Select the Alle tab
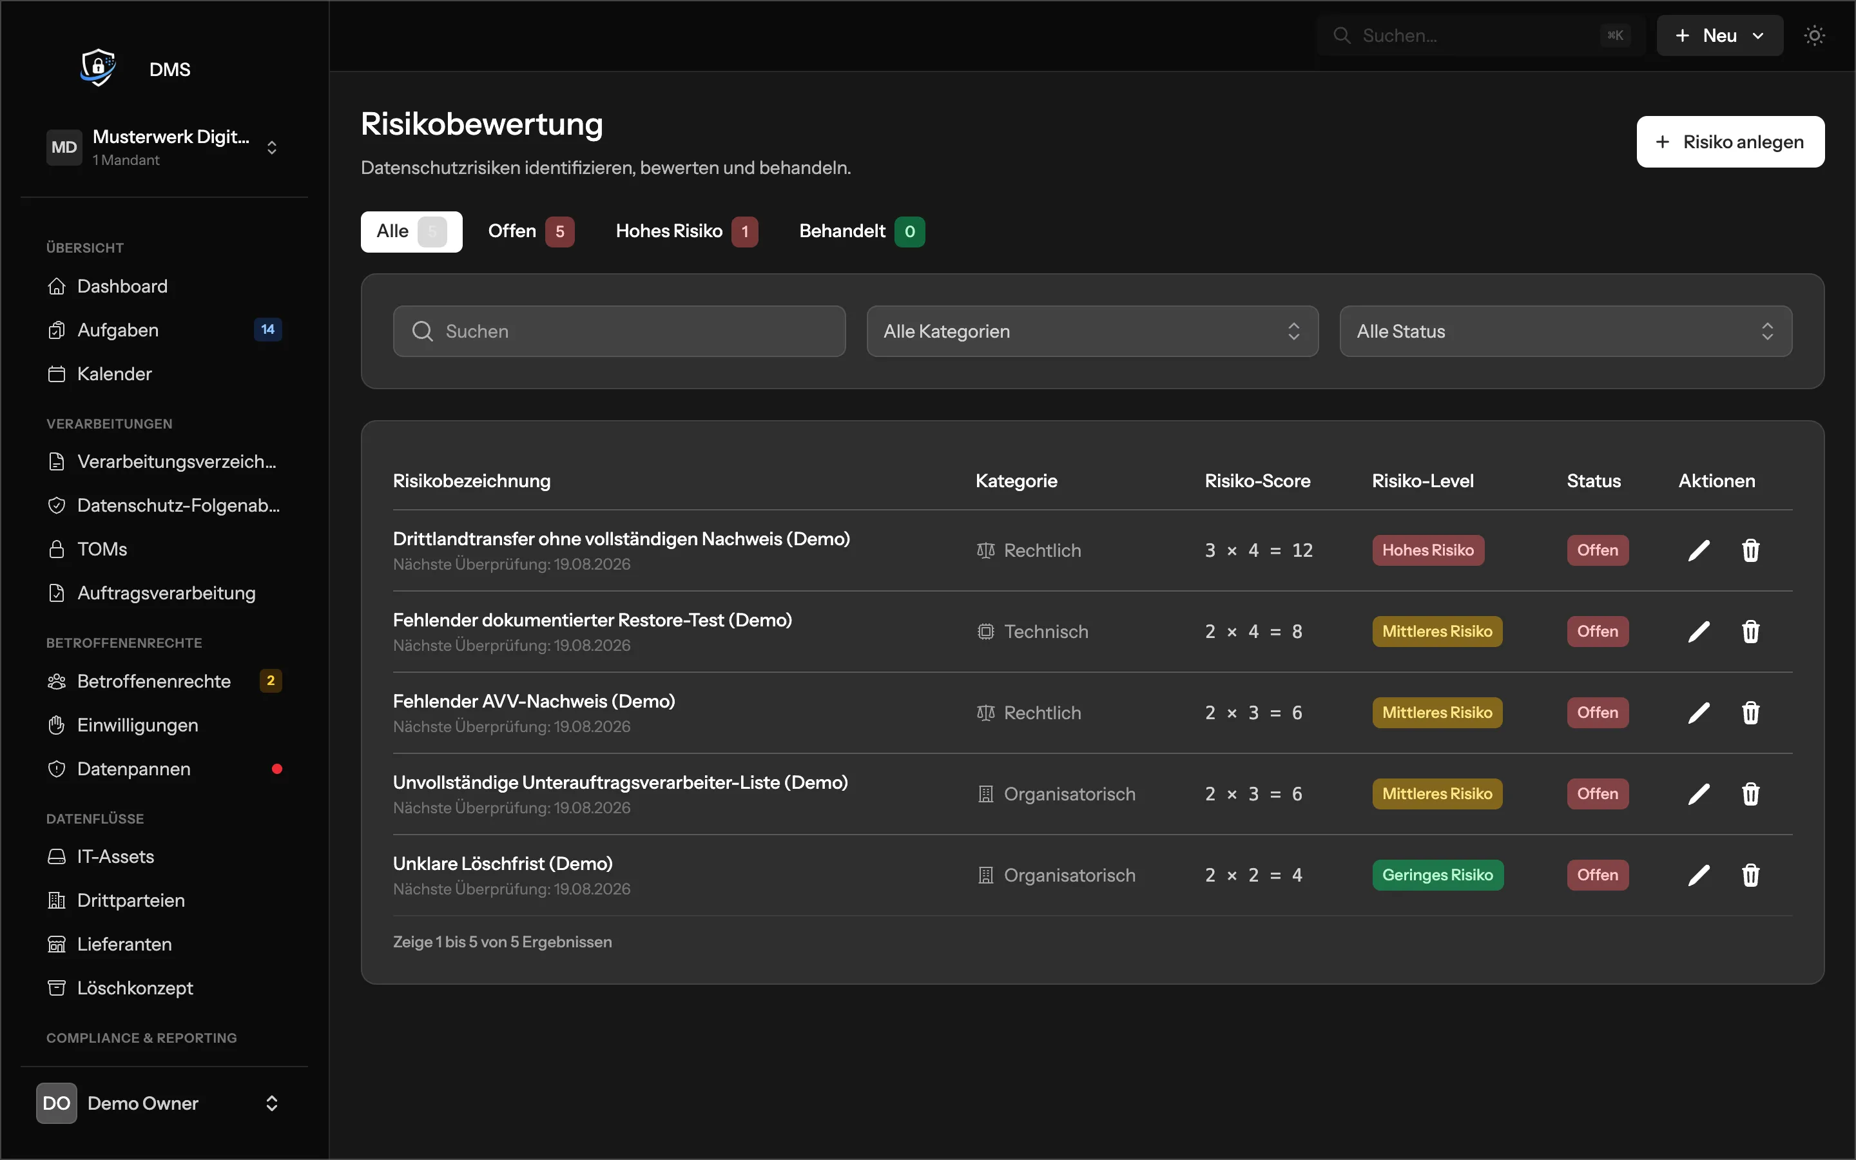Screen dimensions: 1856x1160 (x=411, y=231)
